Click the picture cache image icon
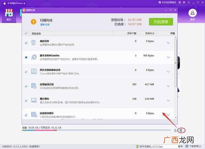Screen dimensions: 205x149 pyautogui.click(x=34, y=100)
